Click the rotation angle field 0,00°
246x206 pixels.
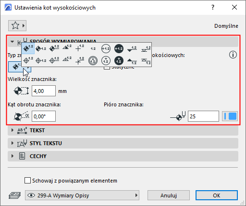(x=44, y=116)
